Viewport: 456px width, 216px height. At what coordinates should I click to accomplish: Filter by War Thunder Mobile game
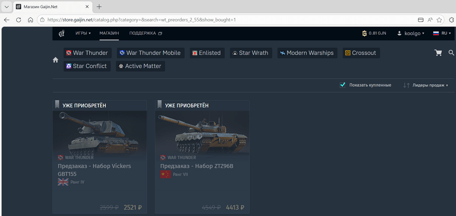coord(150,53)
